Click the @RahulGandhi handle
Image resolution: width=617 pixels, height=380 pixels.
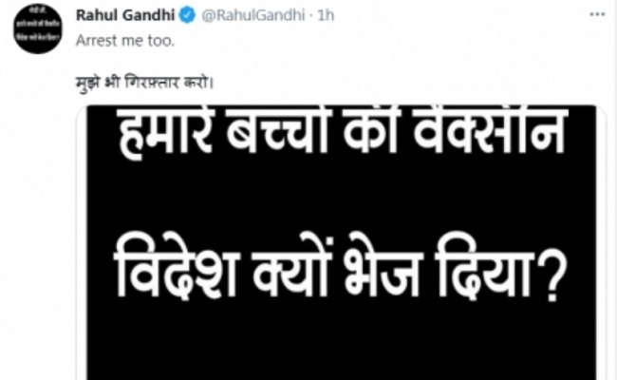[253, 15]
